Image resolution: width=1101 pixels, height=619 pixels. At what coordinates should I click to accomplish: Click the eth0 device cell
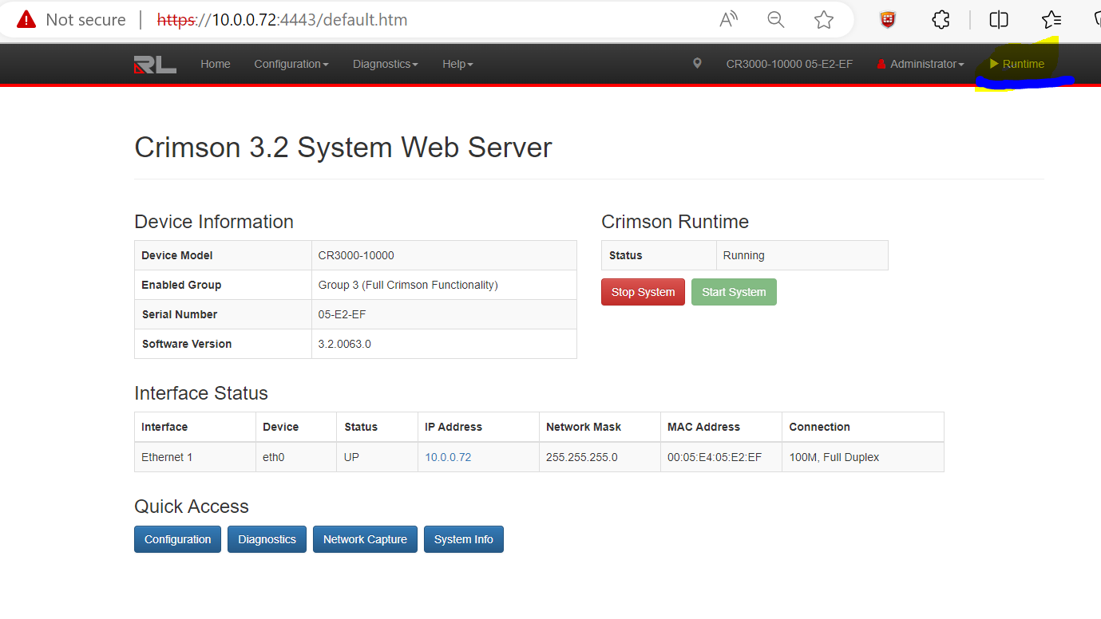coord(296,457)
